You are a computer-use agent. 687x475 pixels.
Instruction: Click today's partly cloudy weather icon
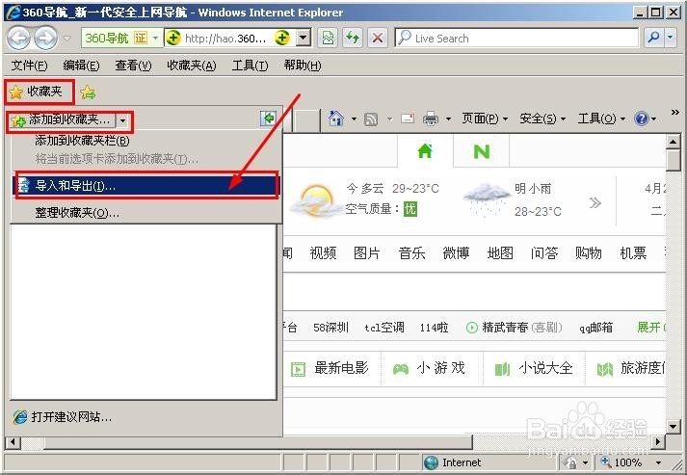315,200
